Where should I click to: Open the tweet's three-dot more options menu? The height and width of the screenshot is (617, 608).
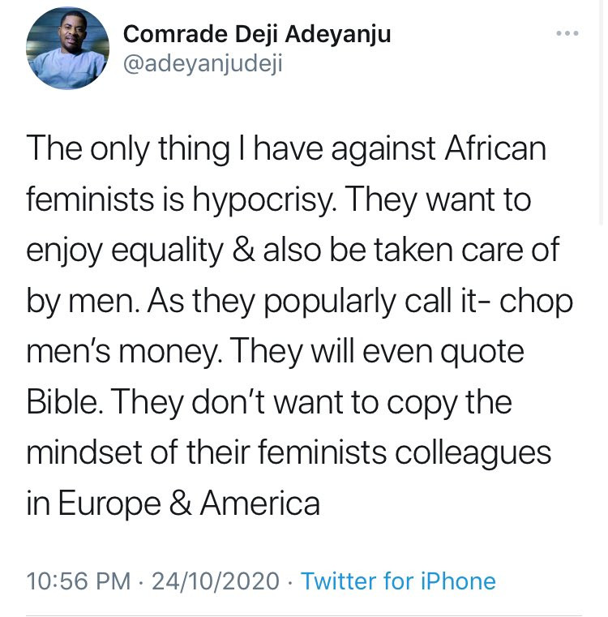pos(567,33)
